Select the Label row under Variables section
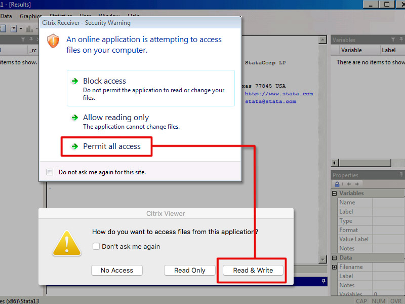Viewport: 405px width, 304px height. pos(371,212)
